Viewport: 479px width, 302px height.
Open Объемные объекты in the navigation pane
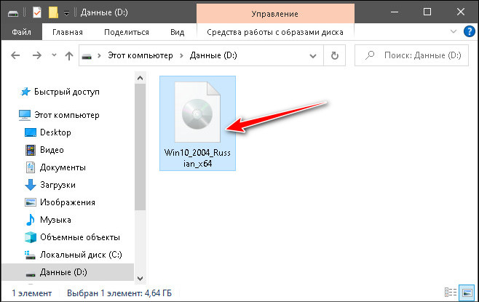pos(80,237)
